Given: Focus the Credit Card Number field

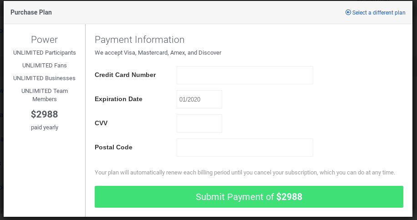Looking at the screenshot, I should 244,75.
